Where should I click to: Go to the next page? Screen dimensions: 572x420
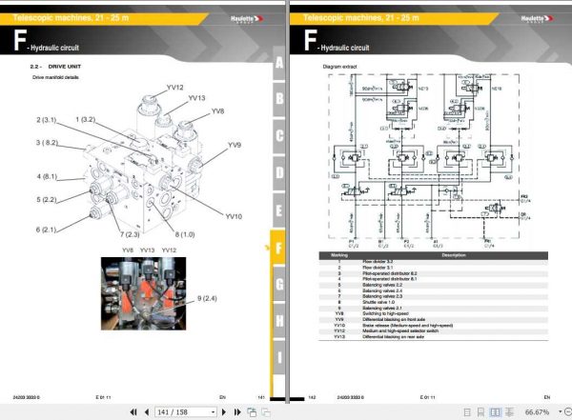click(224, 412)
